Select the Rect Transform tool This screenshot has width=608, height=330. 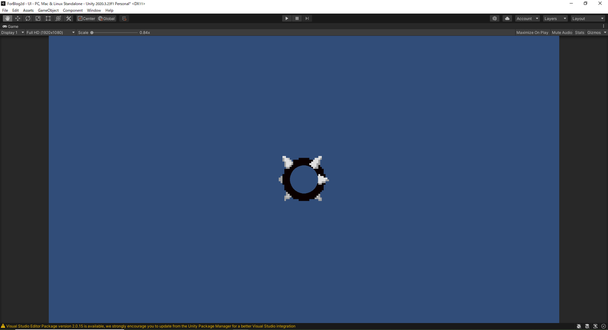[x=48, y=18]
